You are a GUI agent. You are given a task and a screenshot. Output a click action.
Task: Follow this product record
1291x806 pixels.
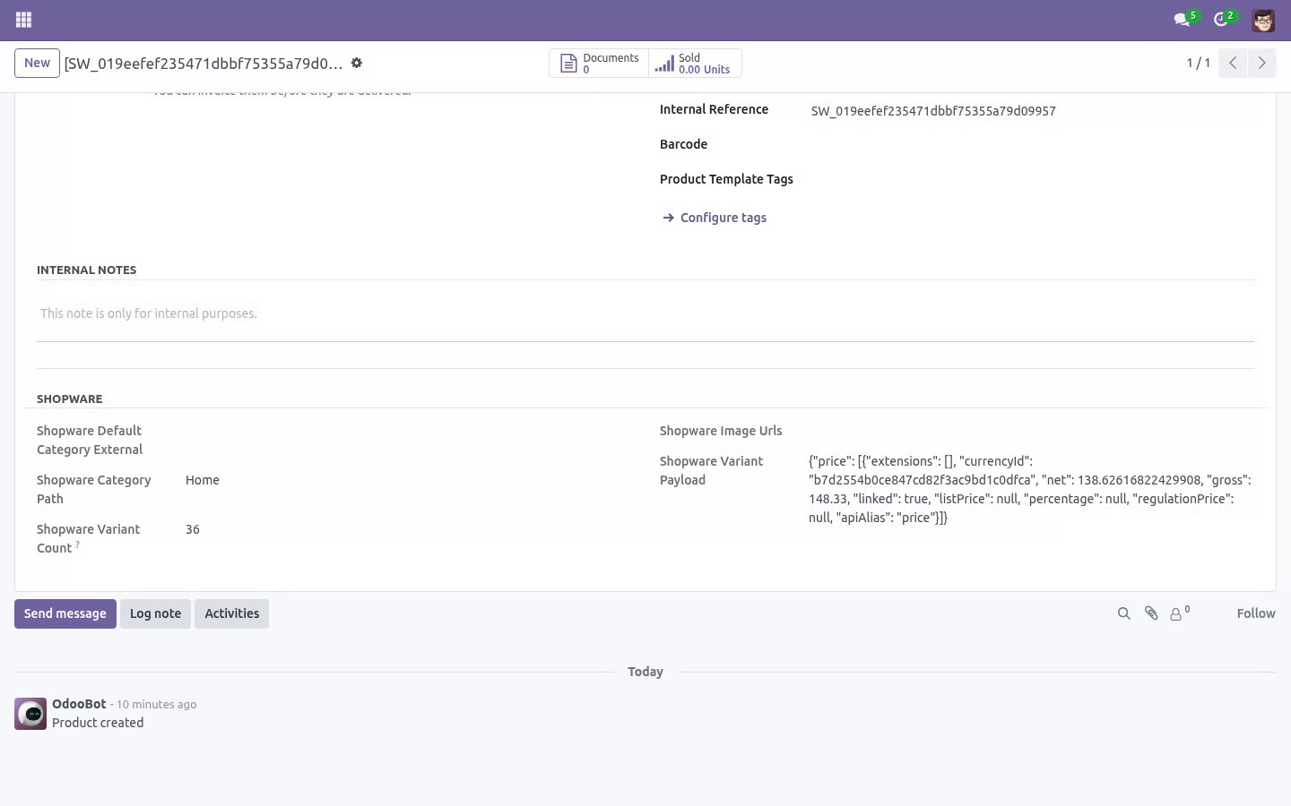(x=1255, y=613)
